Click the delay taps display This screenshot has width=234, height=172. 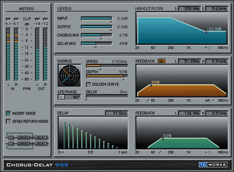pyautogui.click(x=93, y=133)
